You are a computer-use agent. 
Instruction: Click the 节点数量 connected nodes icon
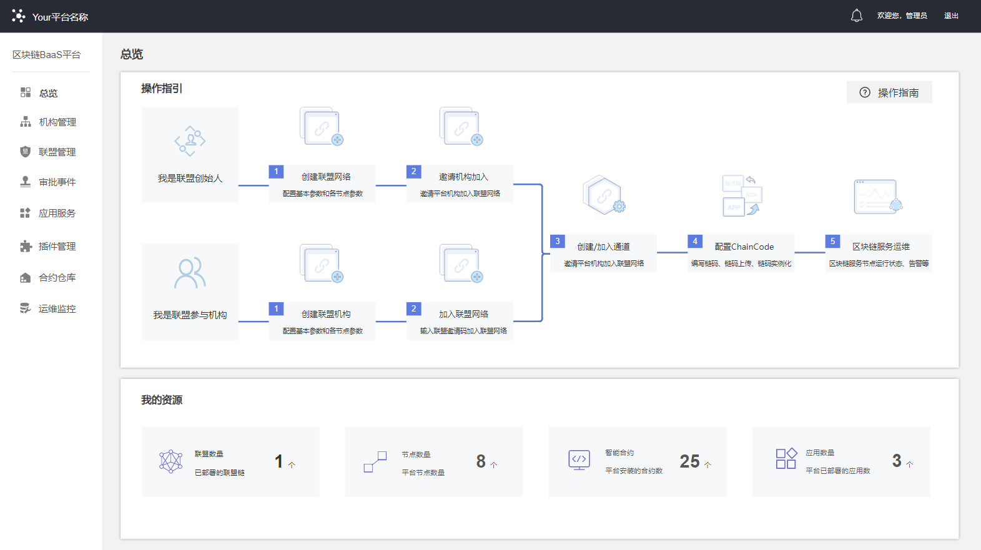tap(375, 462)
